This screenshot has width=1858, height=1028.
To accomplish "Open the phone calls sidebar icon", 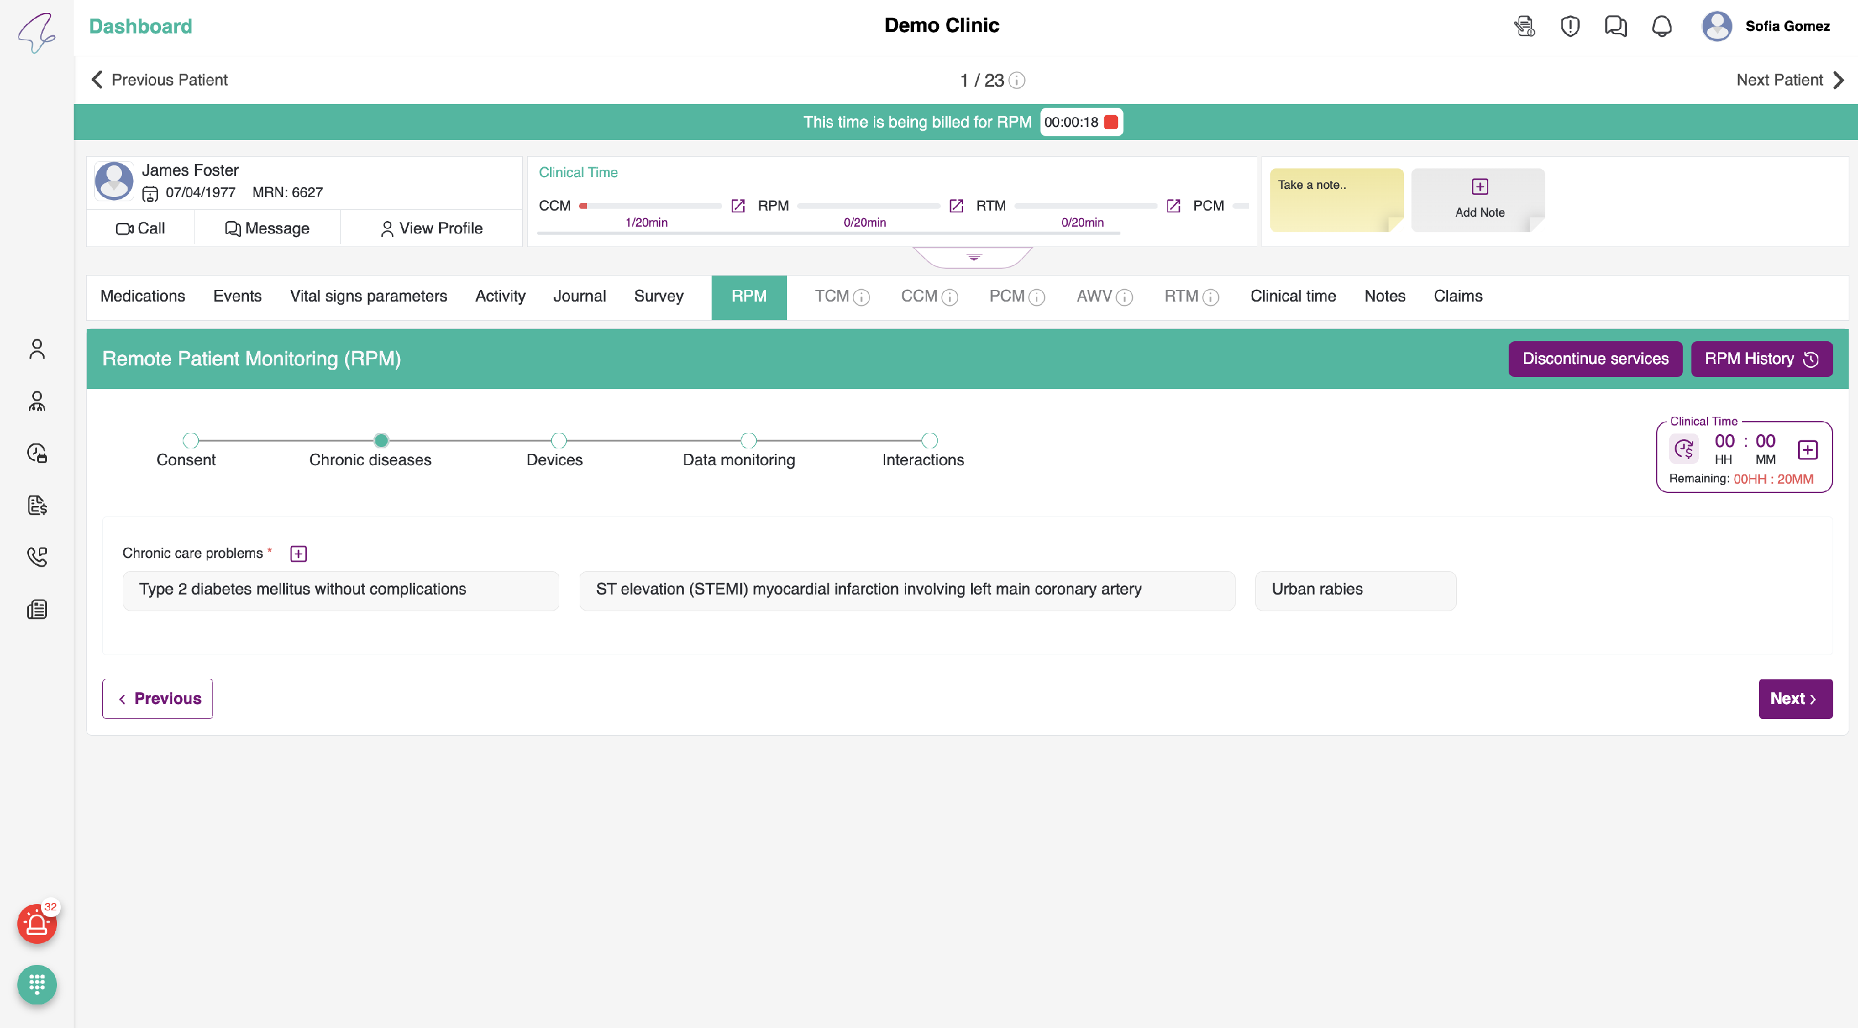I will click(37, 556).
